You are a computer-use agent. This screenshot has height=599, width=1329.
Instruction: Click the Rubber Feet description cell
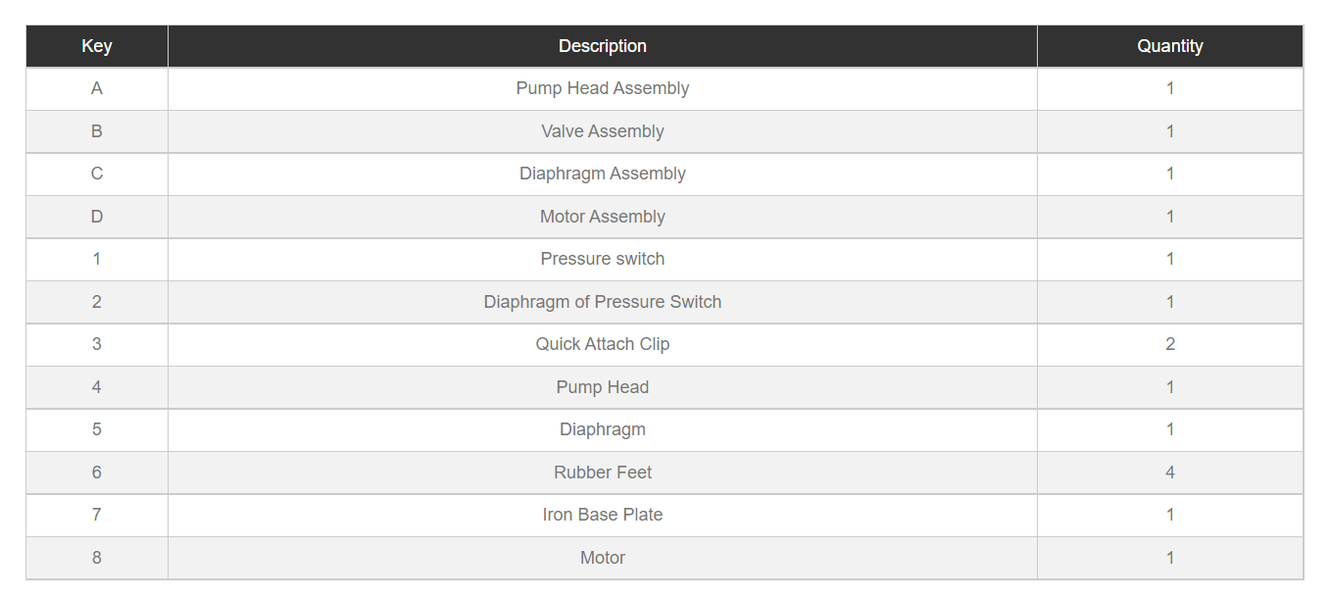coord(603,473)
